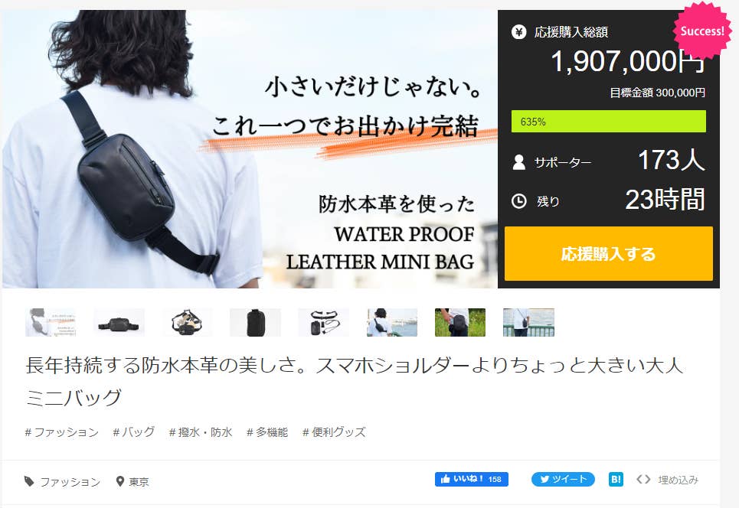Like the project with いいね! button
Viewport: 739px width, 508px height.
tap(471, 479)
